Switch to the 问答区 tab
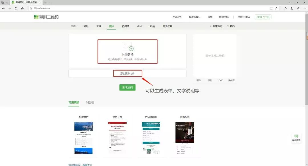The height and width of the screenshot is (166, 308). click(90, 103)
